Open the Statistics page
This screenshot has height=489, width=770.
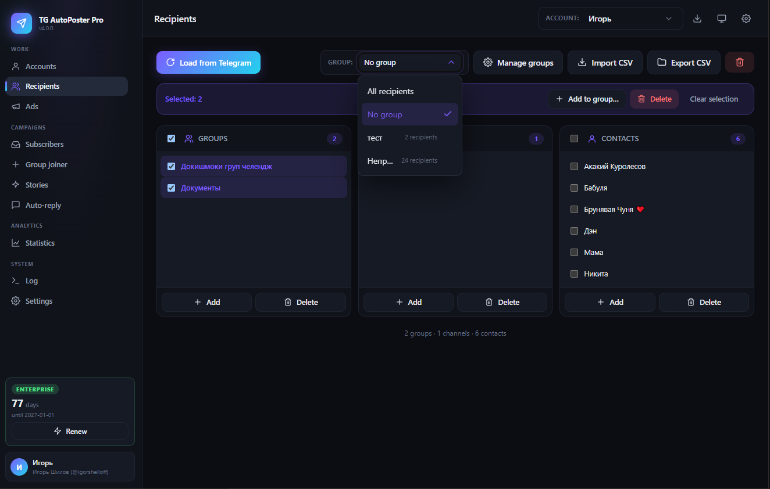click(x=67, y=243)
